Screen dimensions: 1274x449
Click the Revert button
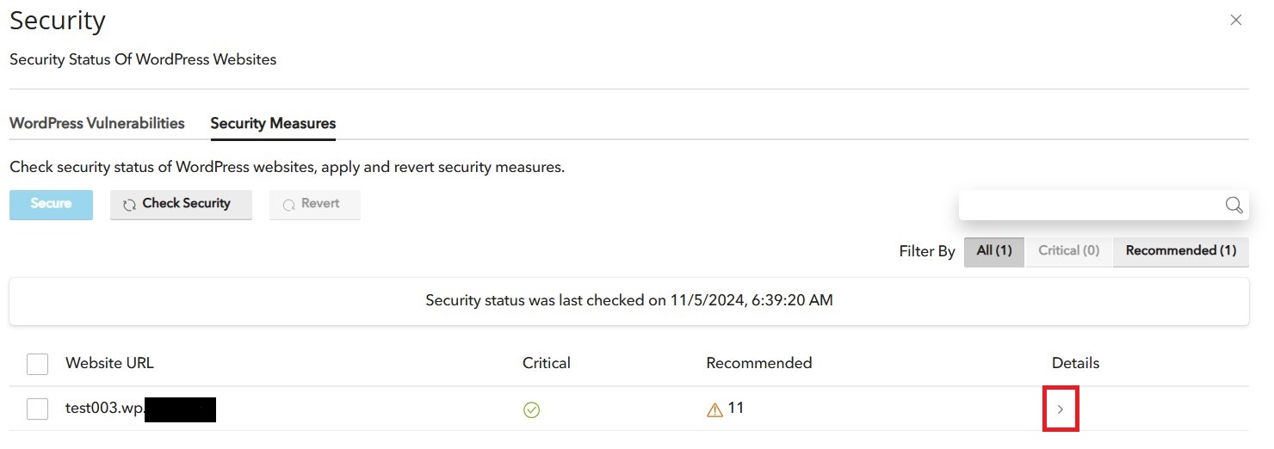[314, 205]
